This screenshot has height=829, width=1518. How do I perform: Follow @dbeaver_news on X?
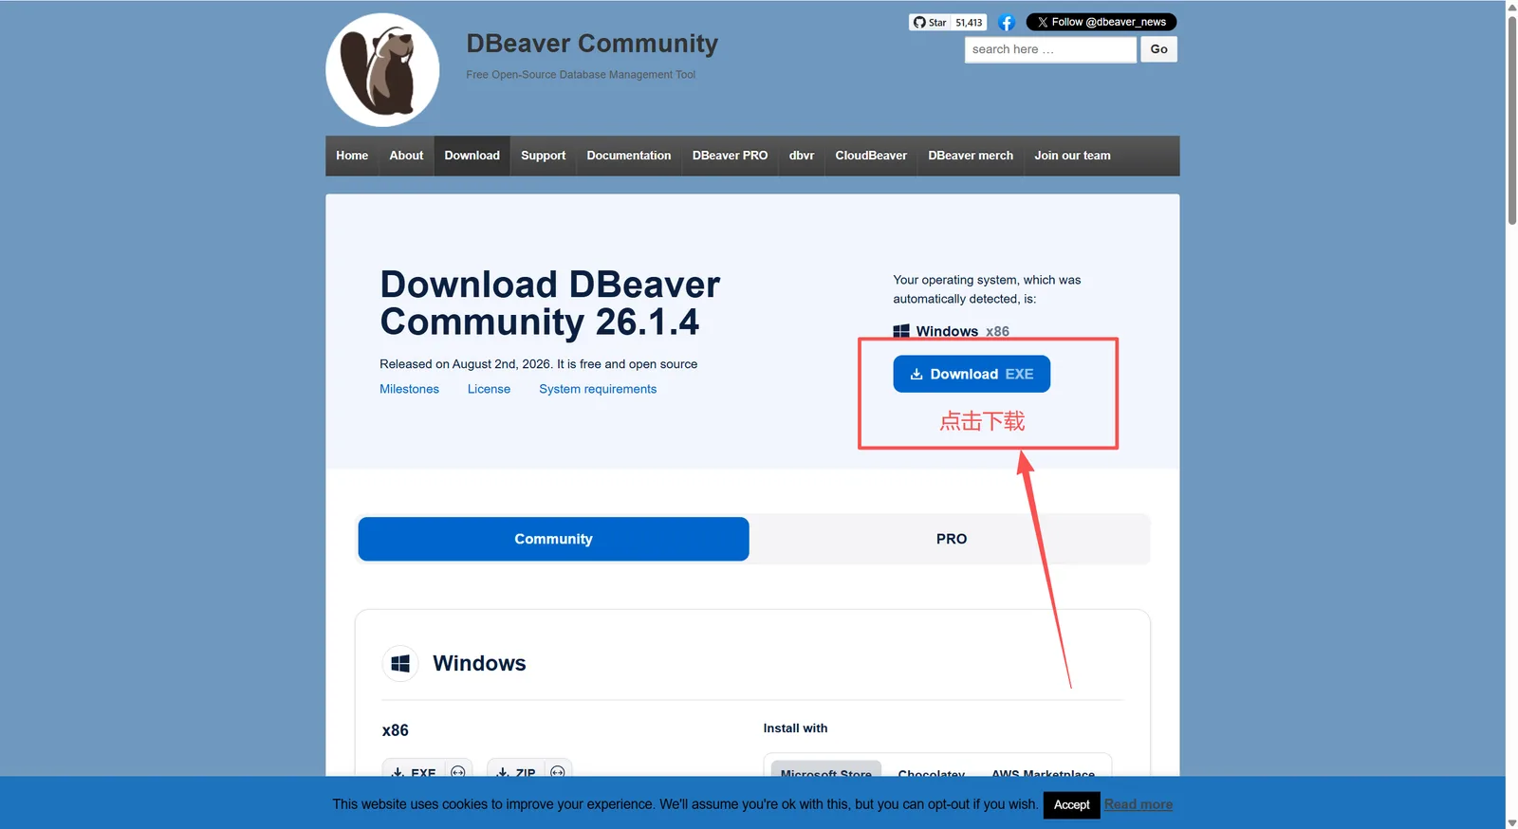1101,22
